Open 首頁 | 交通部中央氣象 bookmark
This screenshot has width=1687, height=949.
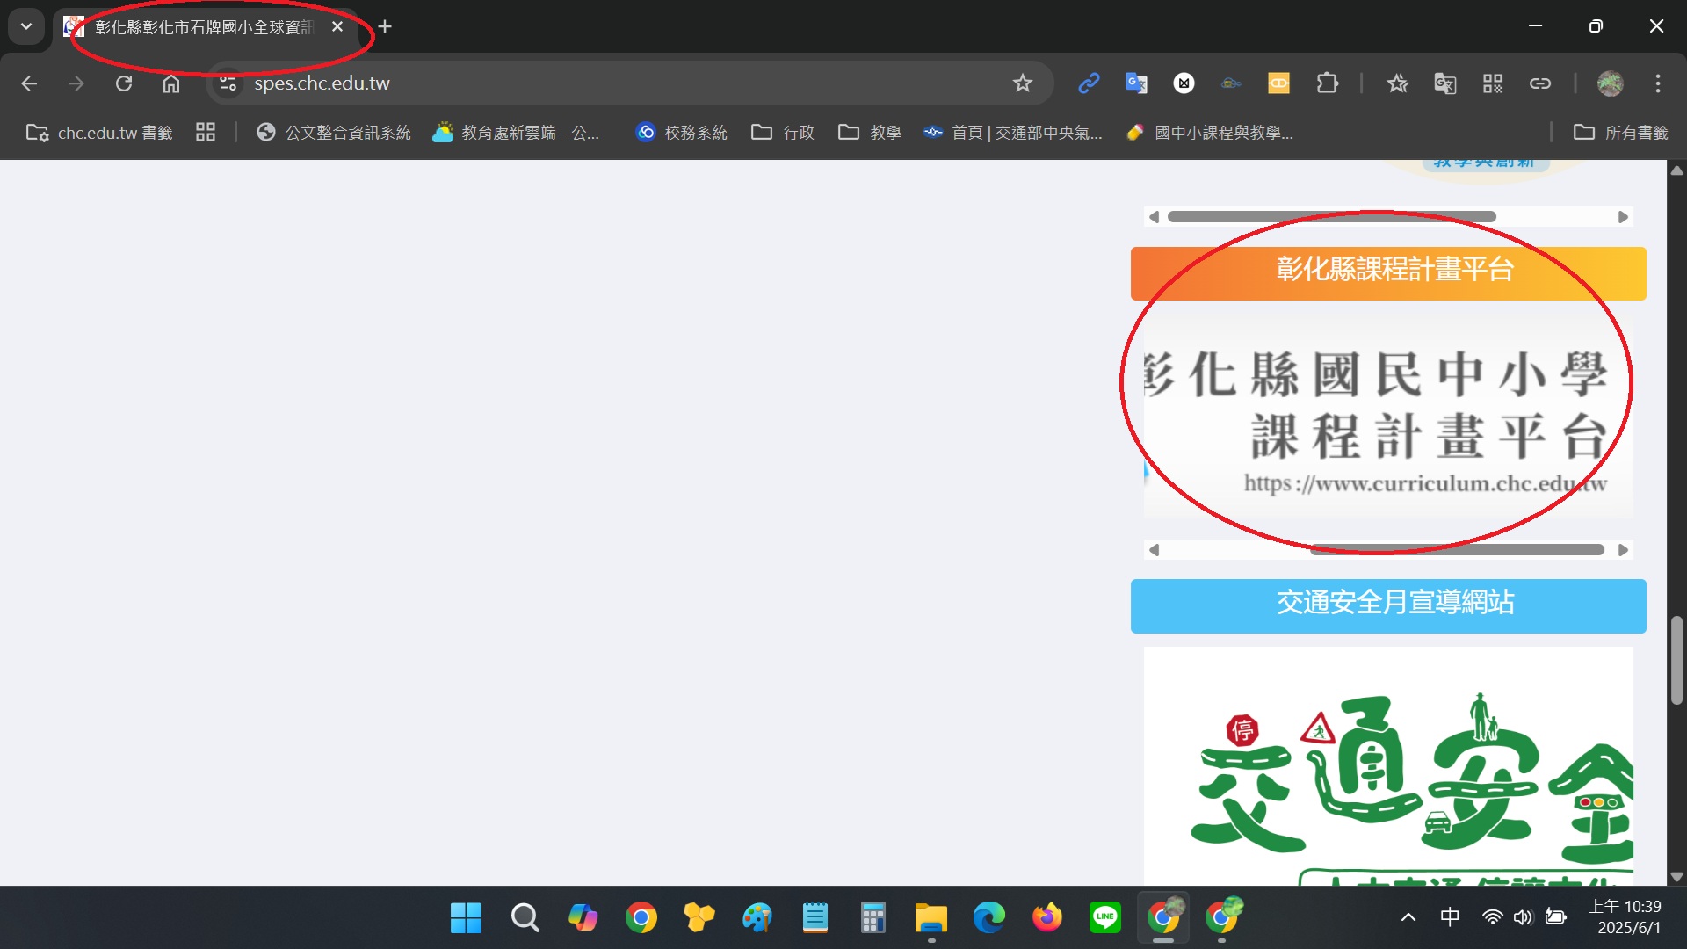(x=1012, y=133)
